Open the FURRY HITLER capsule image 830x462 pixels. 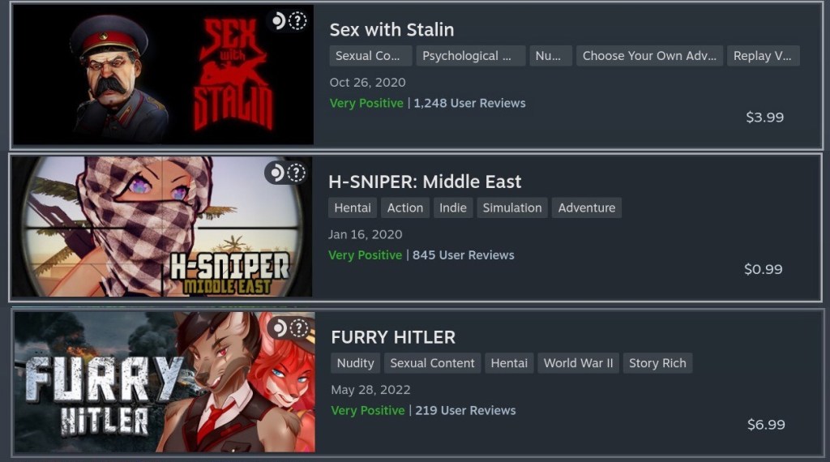[x=165, y=382]
